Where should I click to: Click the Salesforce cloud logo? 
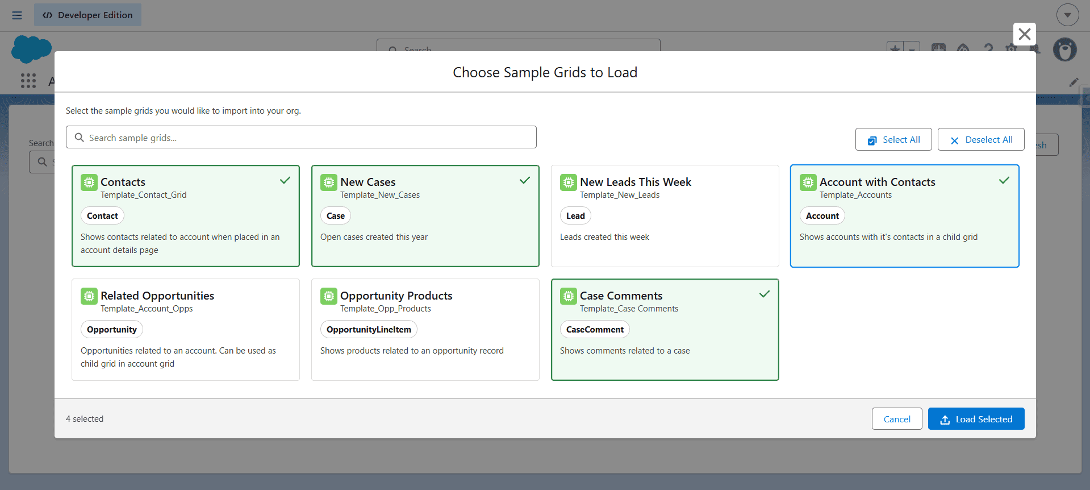[31, 49]
